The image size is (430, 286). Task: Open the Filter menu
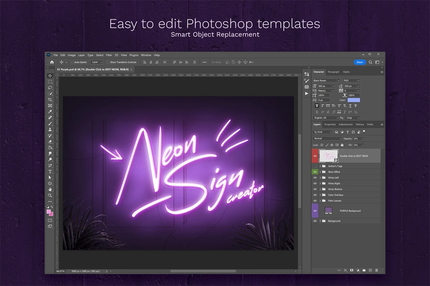click(x=109, y=55)
